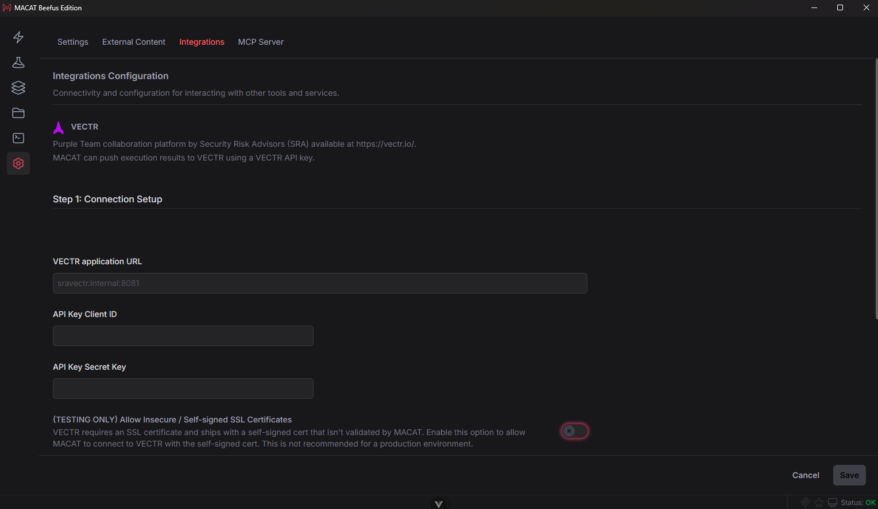Click 'MACAT can push execution results' text
Viewport: 878px width, 509px height.
pyautogui.click(x=184, y=158)
